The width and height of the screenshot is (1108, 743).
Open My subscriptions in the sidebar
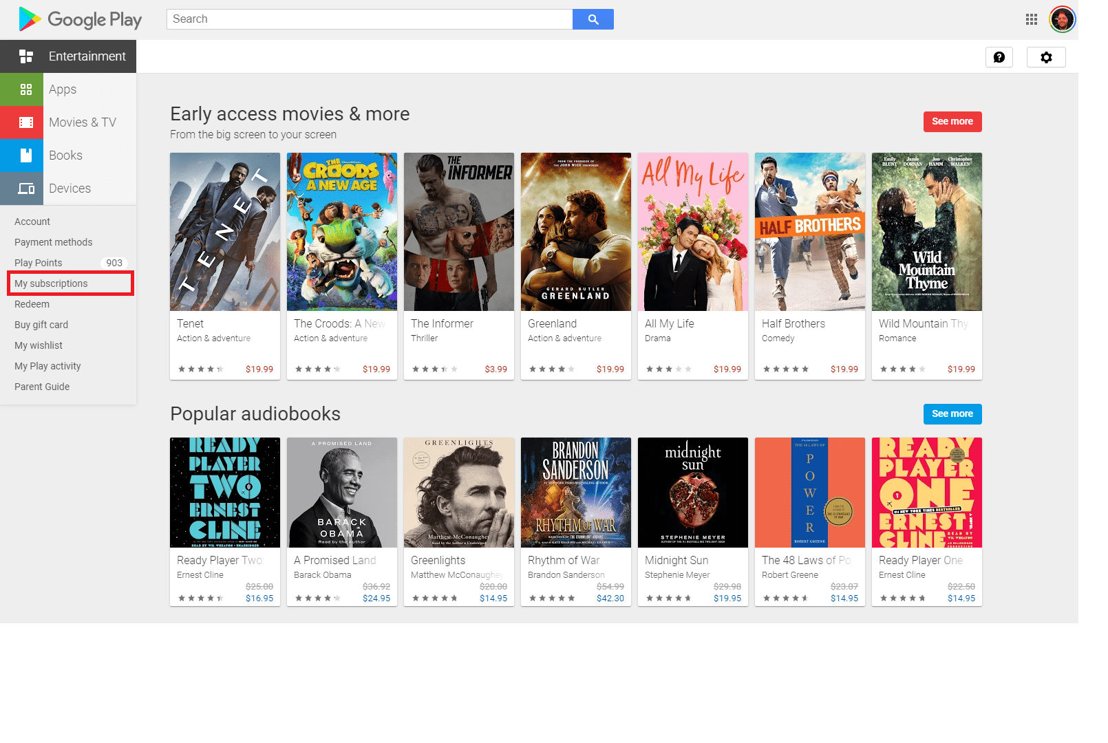51,283
